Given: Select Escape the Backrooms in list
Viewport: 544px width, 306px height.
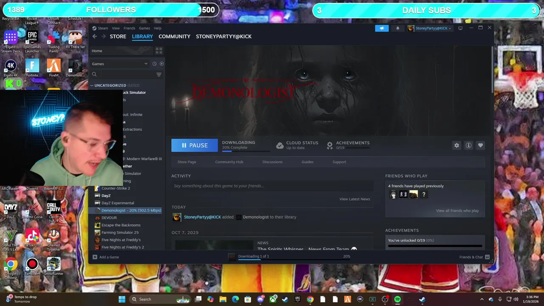Looking at the screenshot, I should (x=121, y=225).
